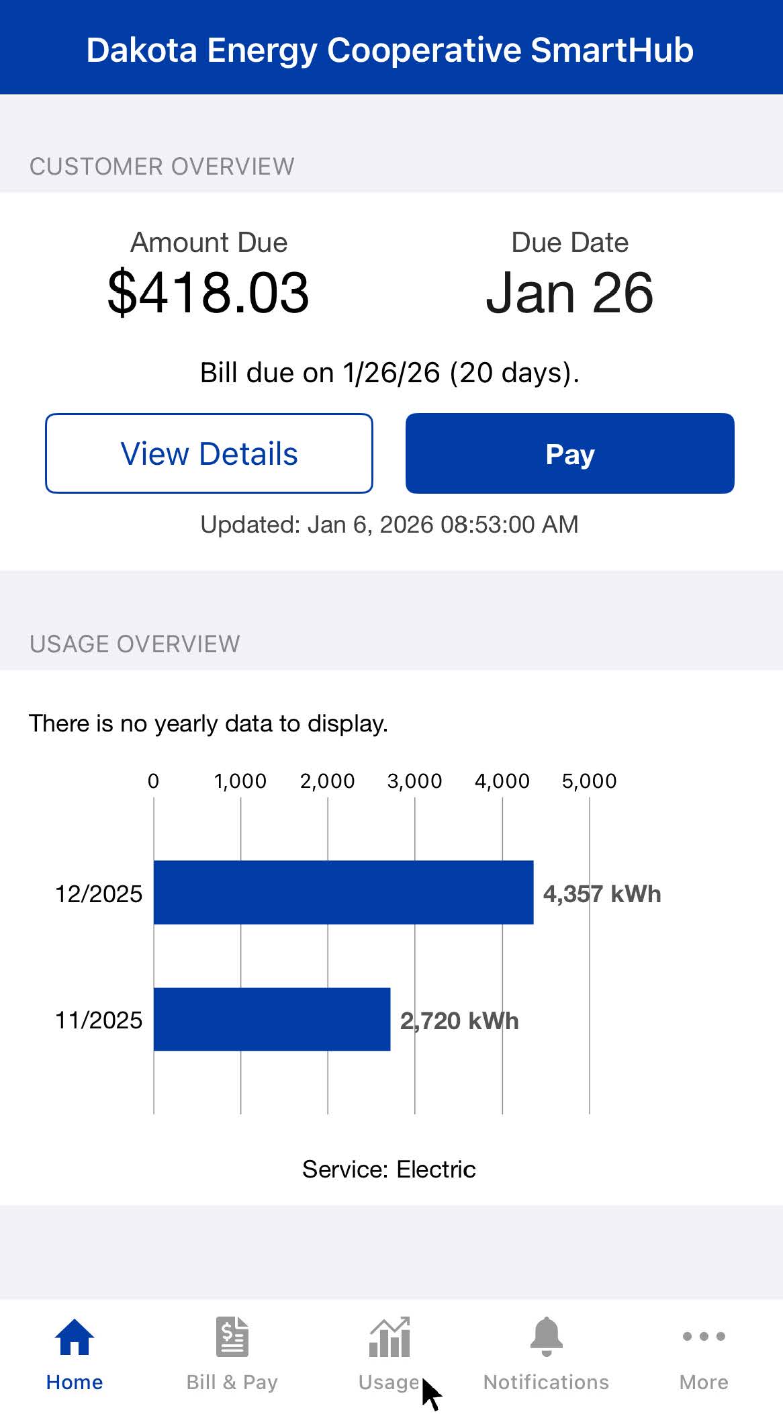The width and height of the screenshot is (783, 1416).
Task: Tap the More three-dots icon
Action: point(704,1336)
